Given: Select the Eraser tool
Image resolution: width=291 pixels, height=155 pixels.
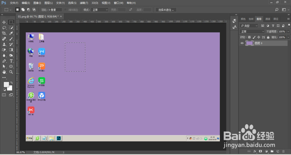Looking at the screenshot, I should (4, 50).
